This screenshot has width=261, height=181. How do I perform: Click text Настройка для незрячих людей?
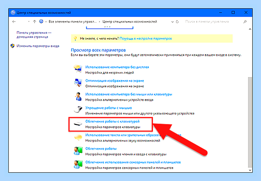109,72
